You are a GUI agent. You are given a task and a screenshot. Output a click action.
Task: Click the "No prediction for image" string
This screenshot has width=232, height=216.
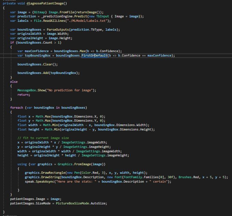[70, 90]
